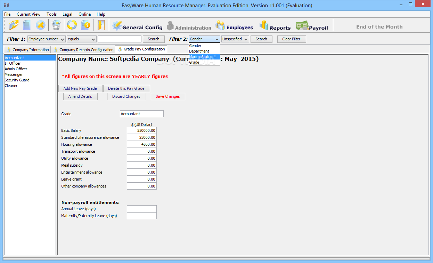Open the Current View menu
Viewport: 433px width, 263px height.
28,14
